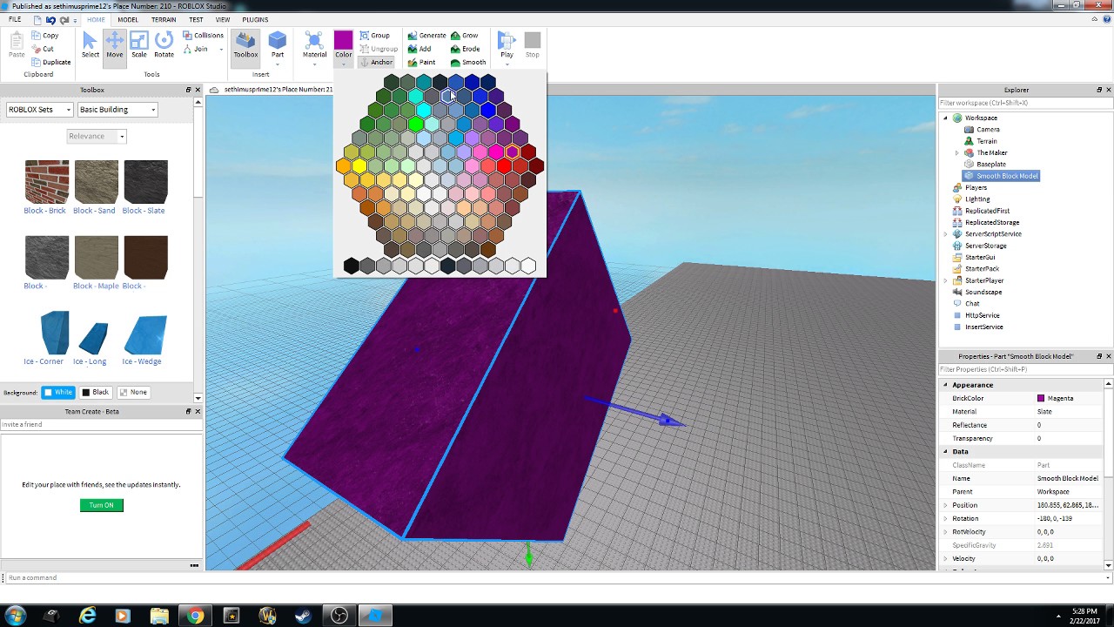Cut the selection
Viewport: 1114px width, 627px height.
pos(43,49)
